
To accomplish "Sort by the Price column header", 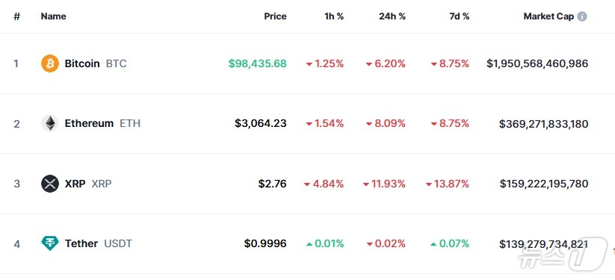I will click(275, 16).
